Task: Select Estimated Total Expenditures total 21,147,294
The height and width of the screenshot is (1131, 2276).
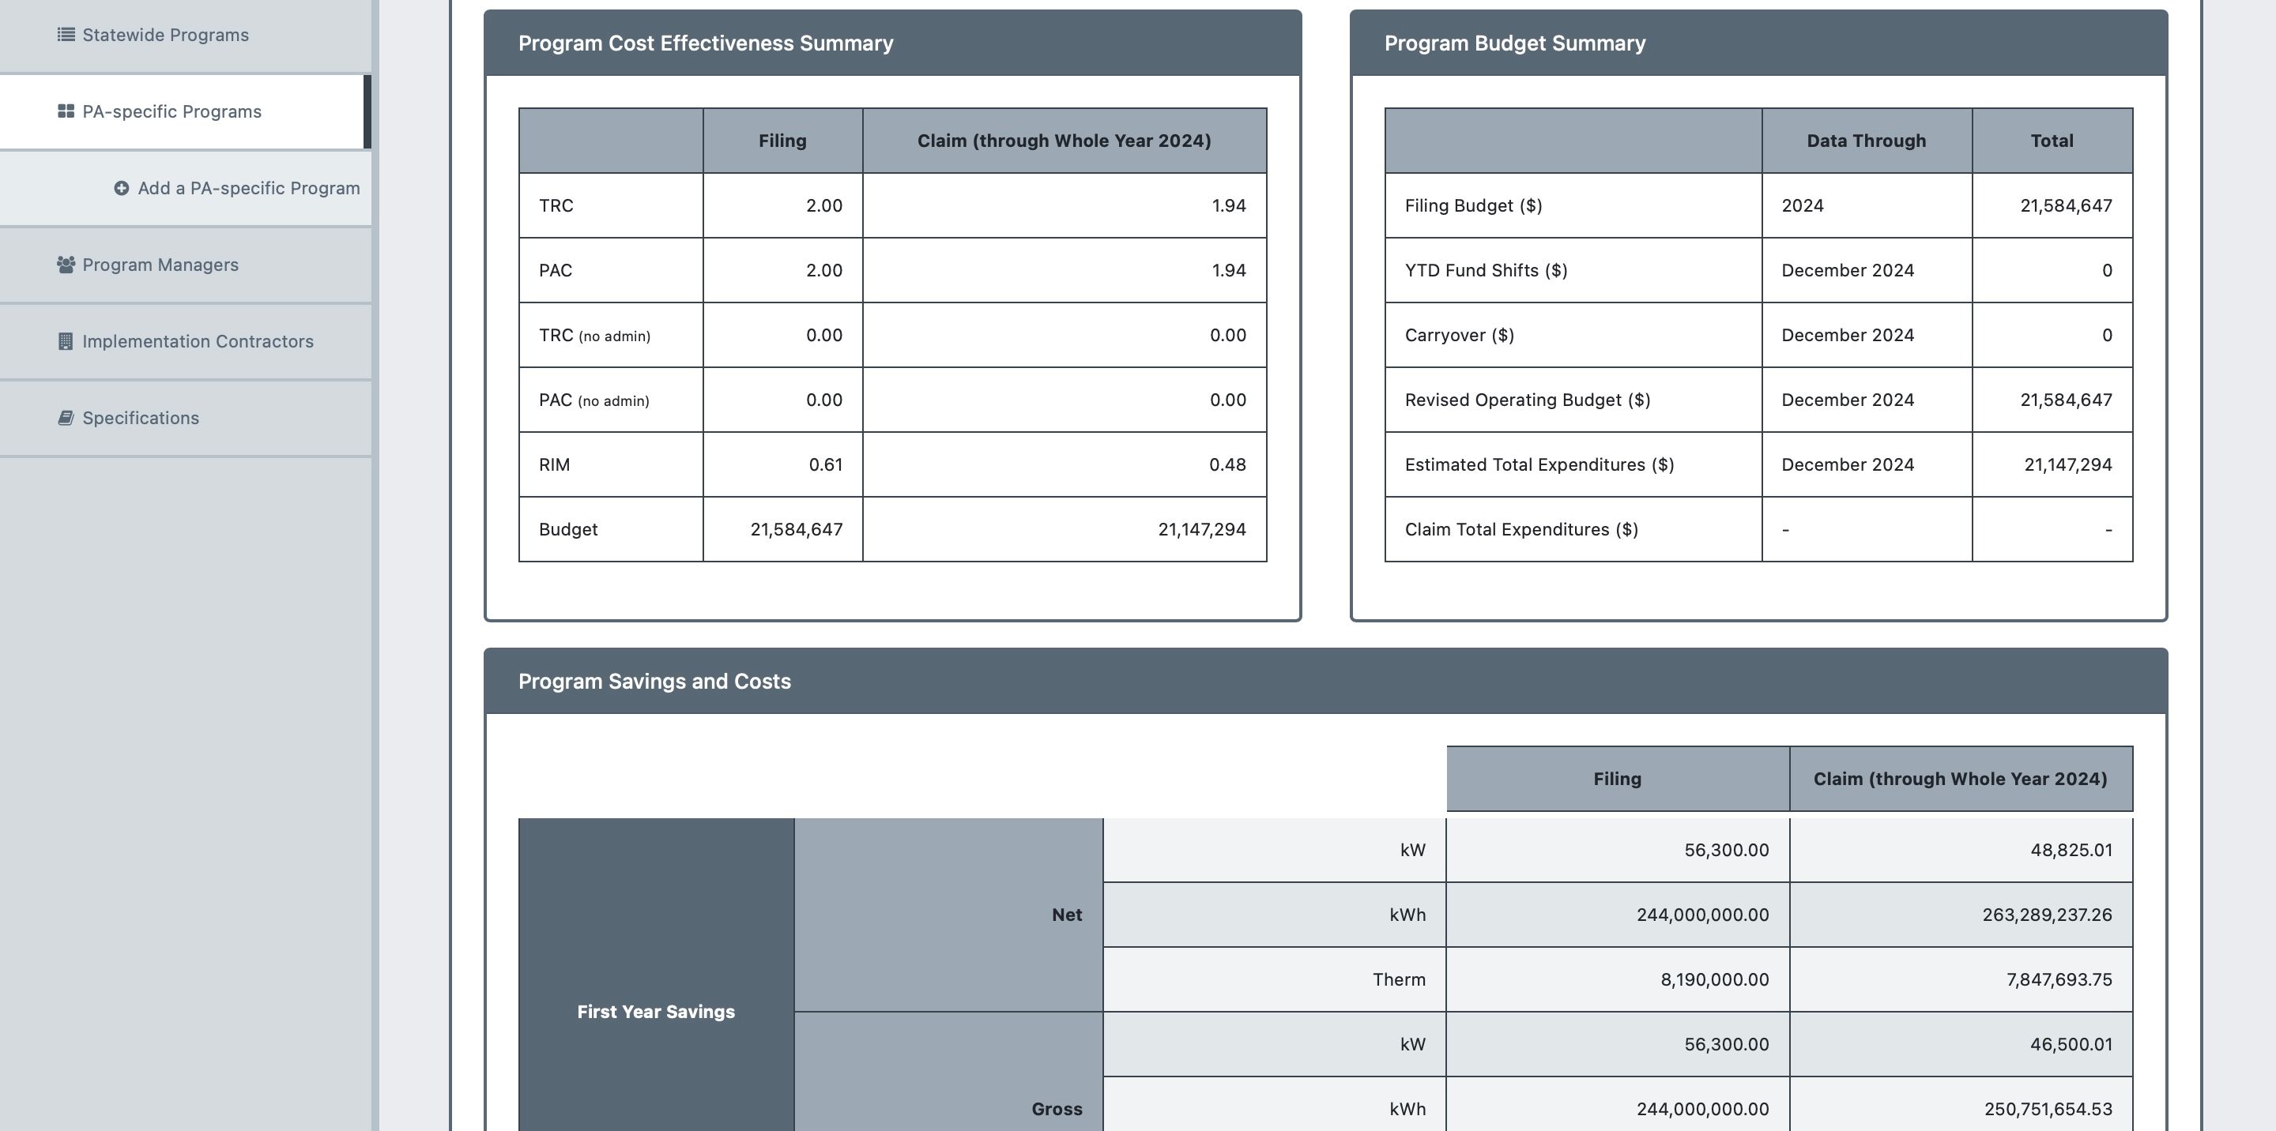Action: (x=2067, y=464)
